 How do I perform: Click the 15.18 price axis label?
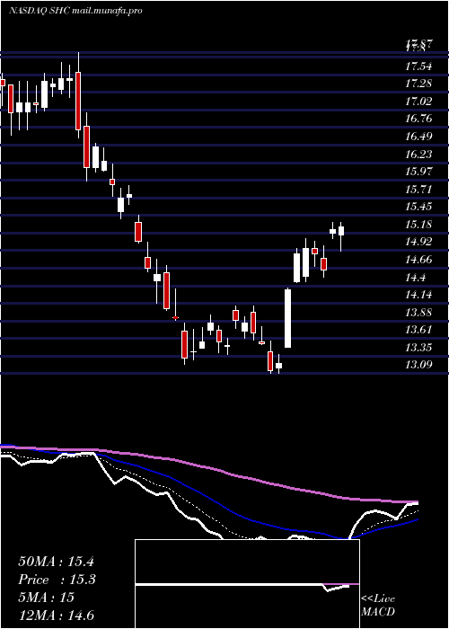click(418, 225)
